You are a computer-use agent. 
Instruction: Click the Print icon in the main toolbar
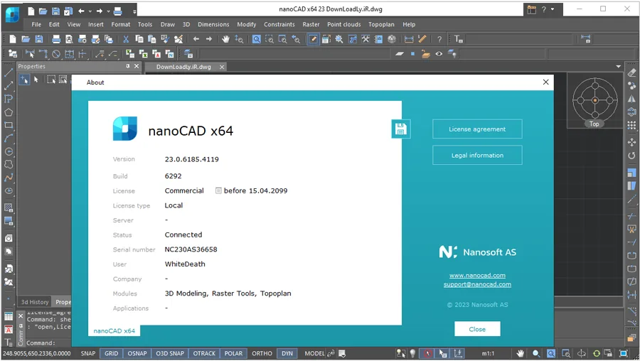point(56,39)
